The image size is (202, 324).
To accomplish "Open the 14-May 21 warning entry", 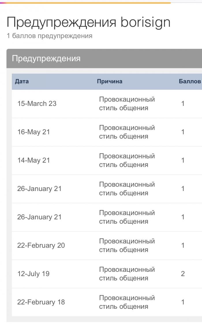I will tap(107, 160).
